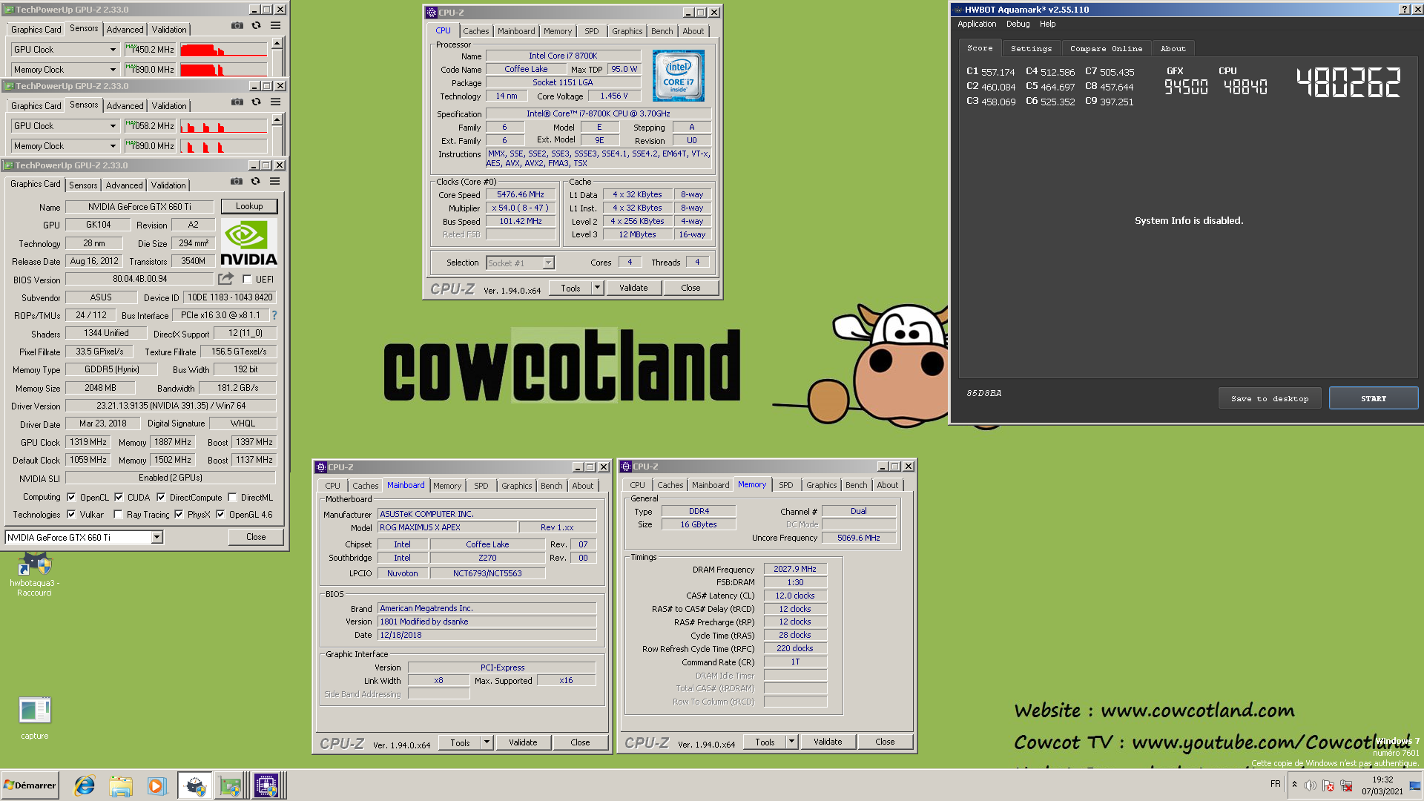Click the Bus Interface question mark icon
This screenshot has width=1424, height=801.
pos(274,315)
